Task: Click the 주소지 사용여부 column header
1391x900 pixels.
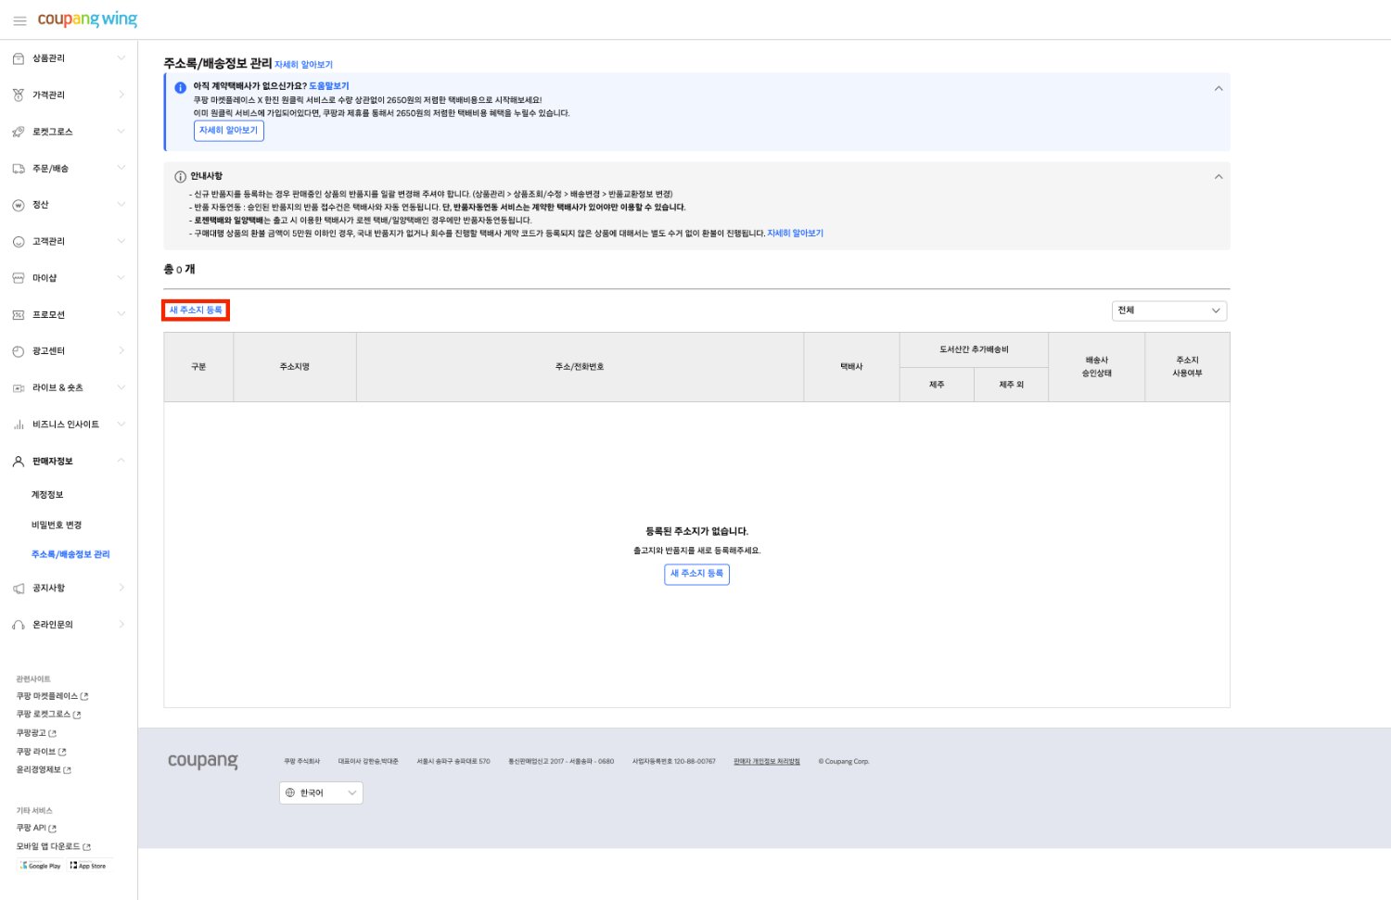Action: click(1187, 367)
